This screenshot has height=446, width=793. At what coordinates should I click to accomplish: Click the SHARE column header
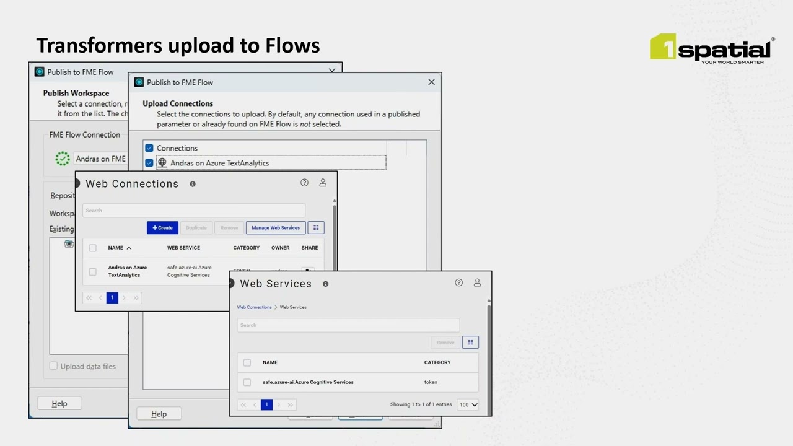pos(310,248)
